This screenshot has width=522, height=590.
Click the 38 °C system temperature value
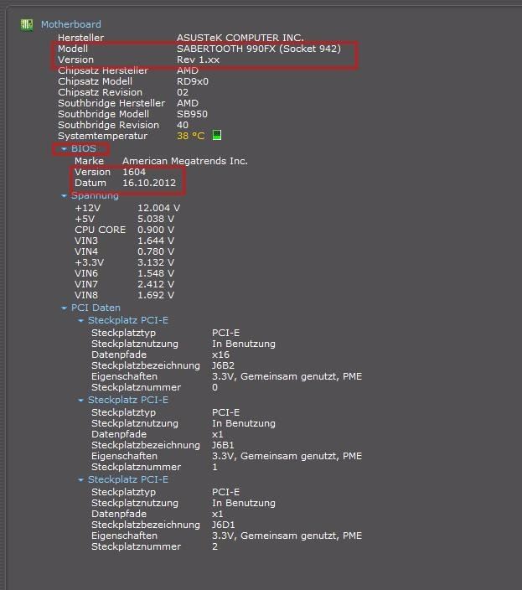pyautogui.click(x=191, y=136)
